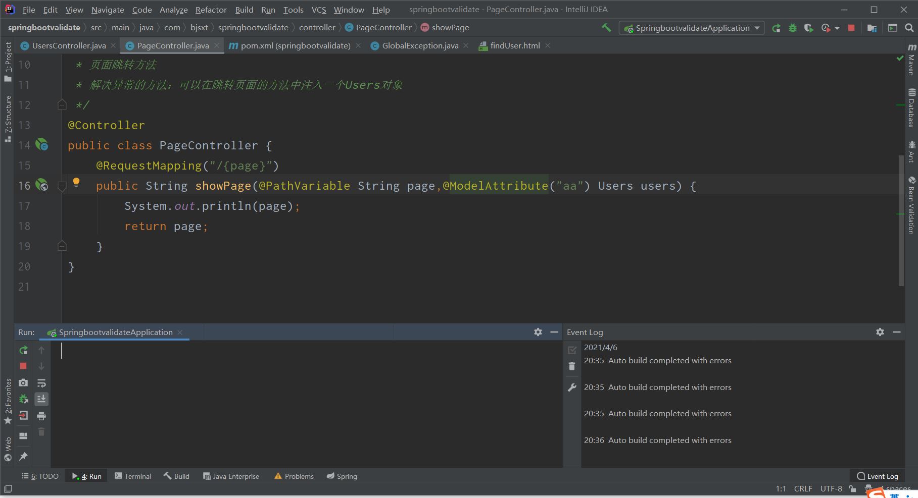This screenshot has width=918, height=498.
Task: Click the Rerun icon in the Run panel
Action: click(23, 350)
